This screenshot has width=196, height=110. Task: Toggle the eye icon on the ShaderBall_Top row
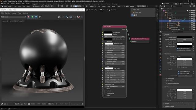190,21
